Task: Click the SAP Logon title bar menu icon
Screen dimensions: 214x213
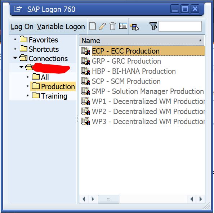Action: tap(18, 9)
